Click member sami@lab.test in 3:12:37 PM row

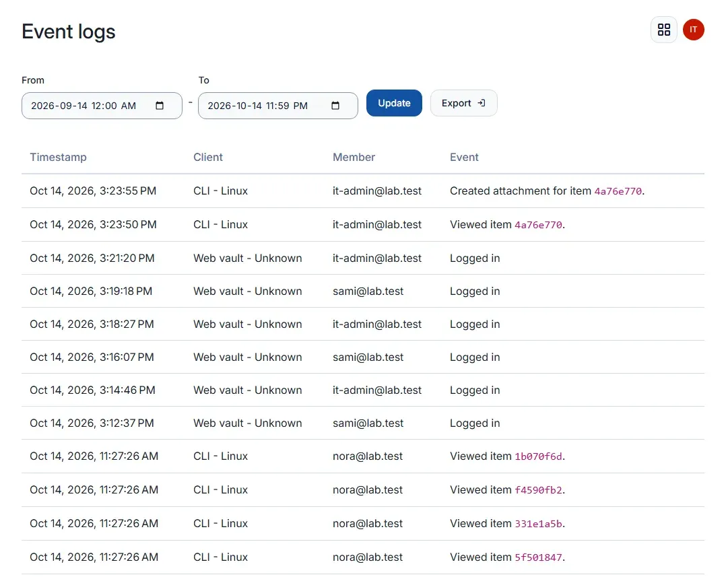[368, 423]
